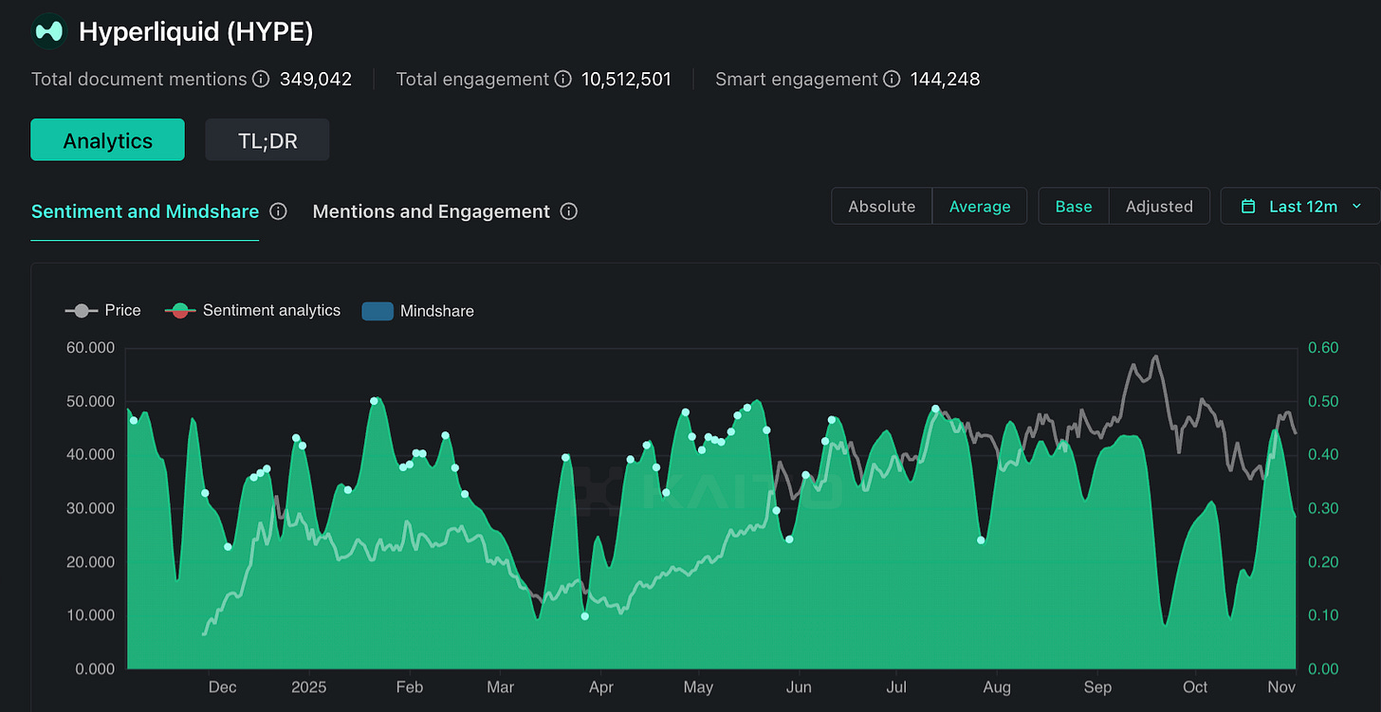Click the blue Mindshare color swatch
Screen dimensions: 1381x712
tap(377, 311)
